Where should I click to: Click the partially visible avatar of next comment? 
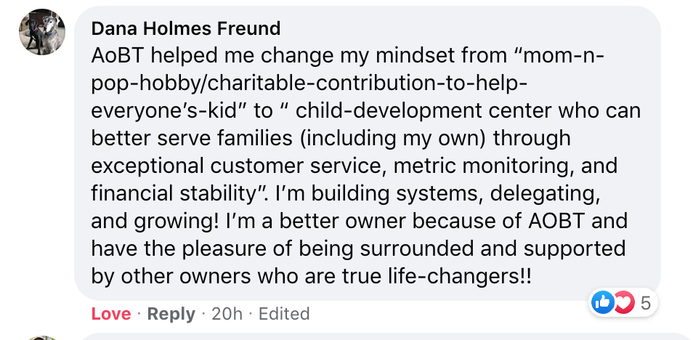click(x=42, y=338)
